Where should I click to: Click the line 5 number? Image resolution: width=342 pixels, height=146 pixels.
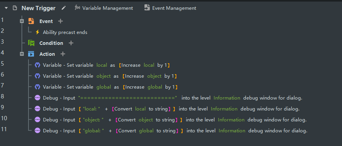[2, 64]
